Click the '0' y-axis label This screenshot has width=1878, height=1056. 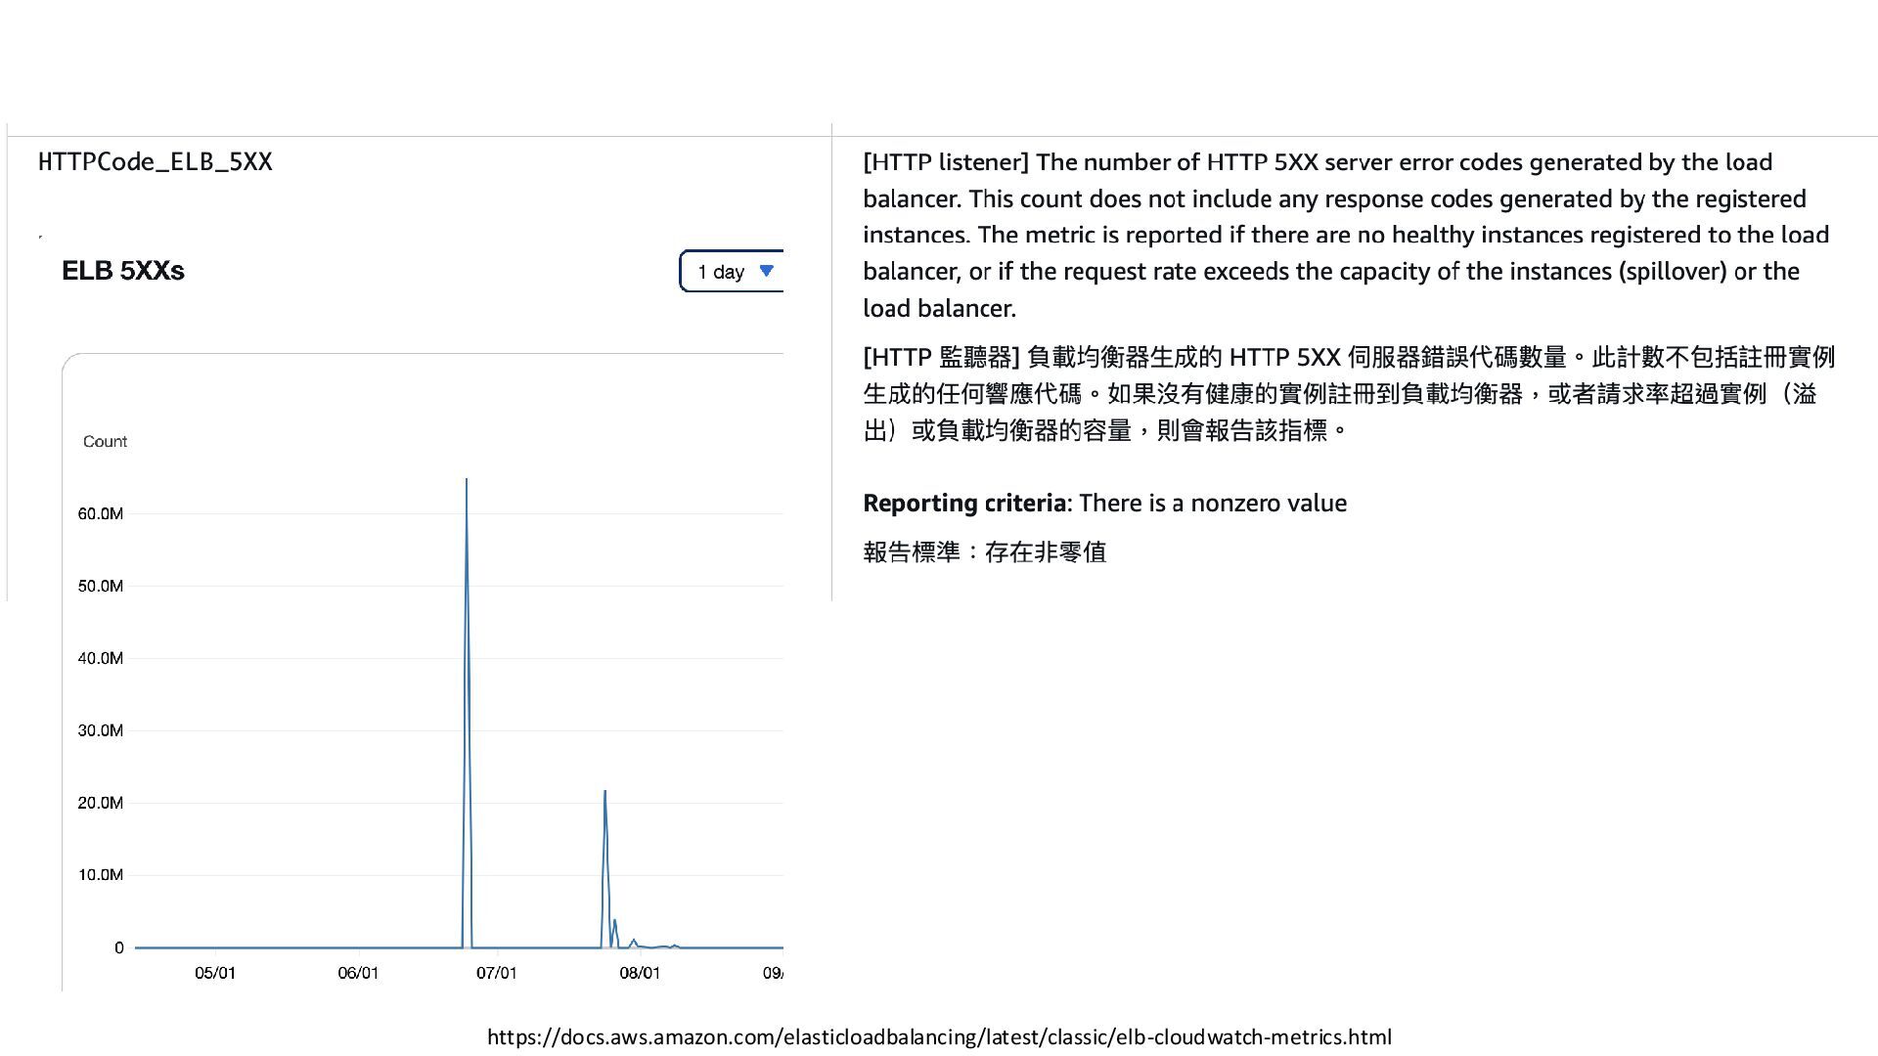[x=119, y=947]
